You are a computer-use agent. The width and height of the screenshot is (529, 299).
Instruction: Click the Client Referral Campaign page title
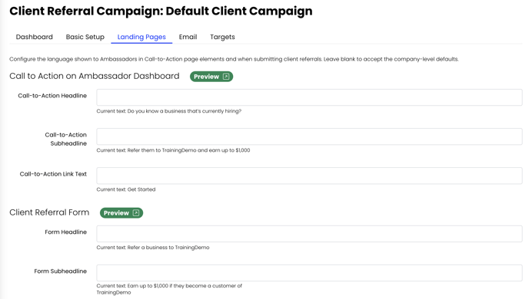coord(161,11)
